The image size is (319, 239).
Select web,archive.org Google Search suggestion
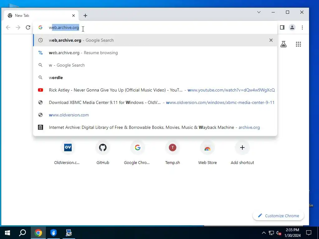[155, 40]
